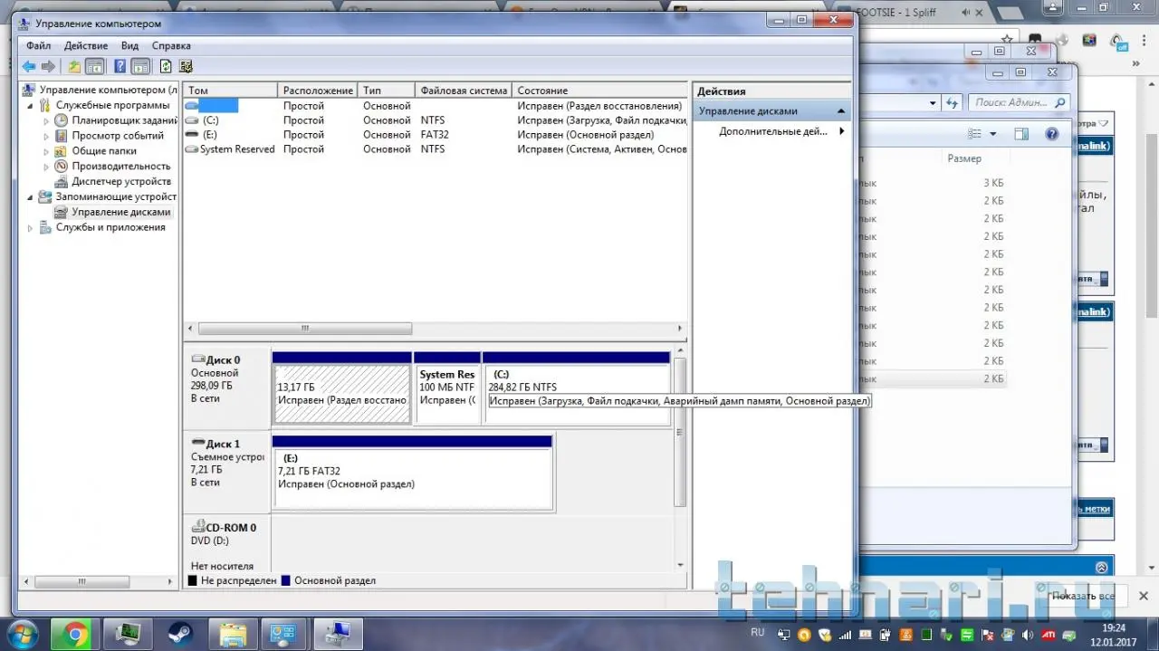Screen dimensions: 1159x651
Task: Click the Back arrow in the toolbar
Action: coord(29,66)
